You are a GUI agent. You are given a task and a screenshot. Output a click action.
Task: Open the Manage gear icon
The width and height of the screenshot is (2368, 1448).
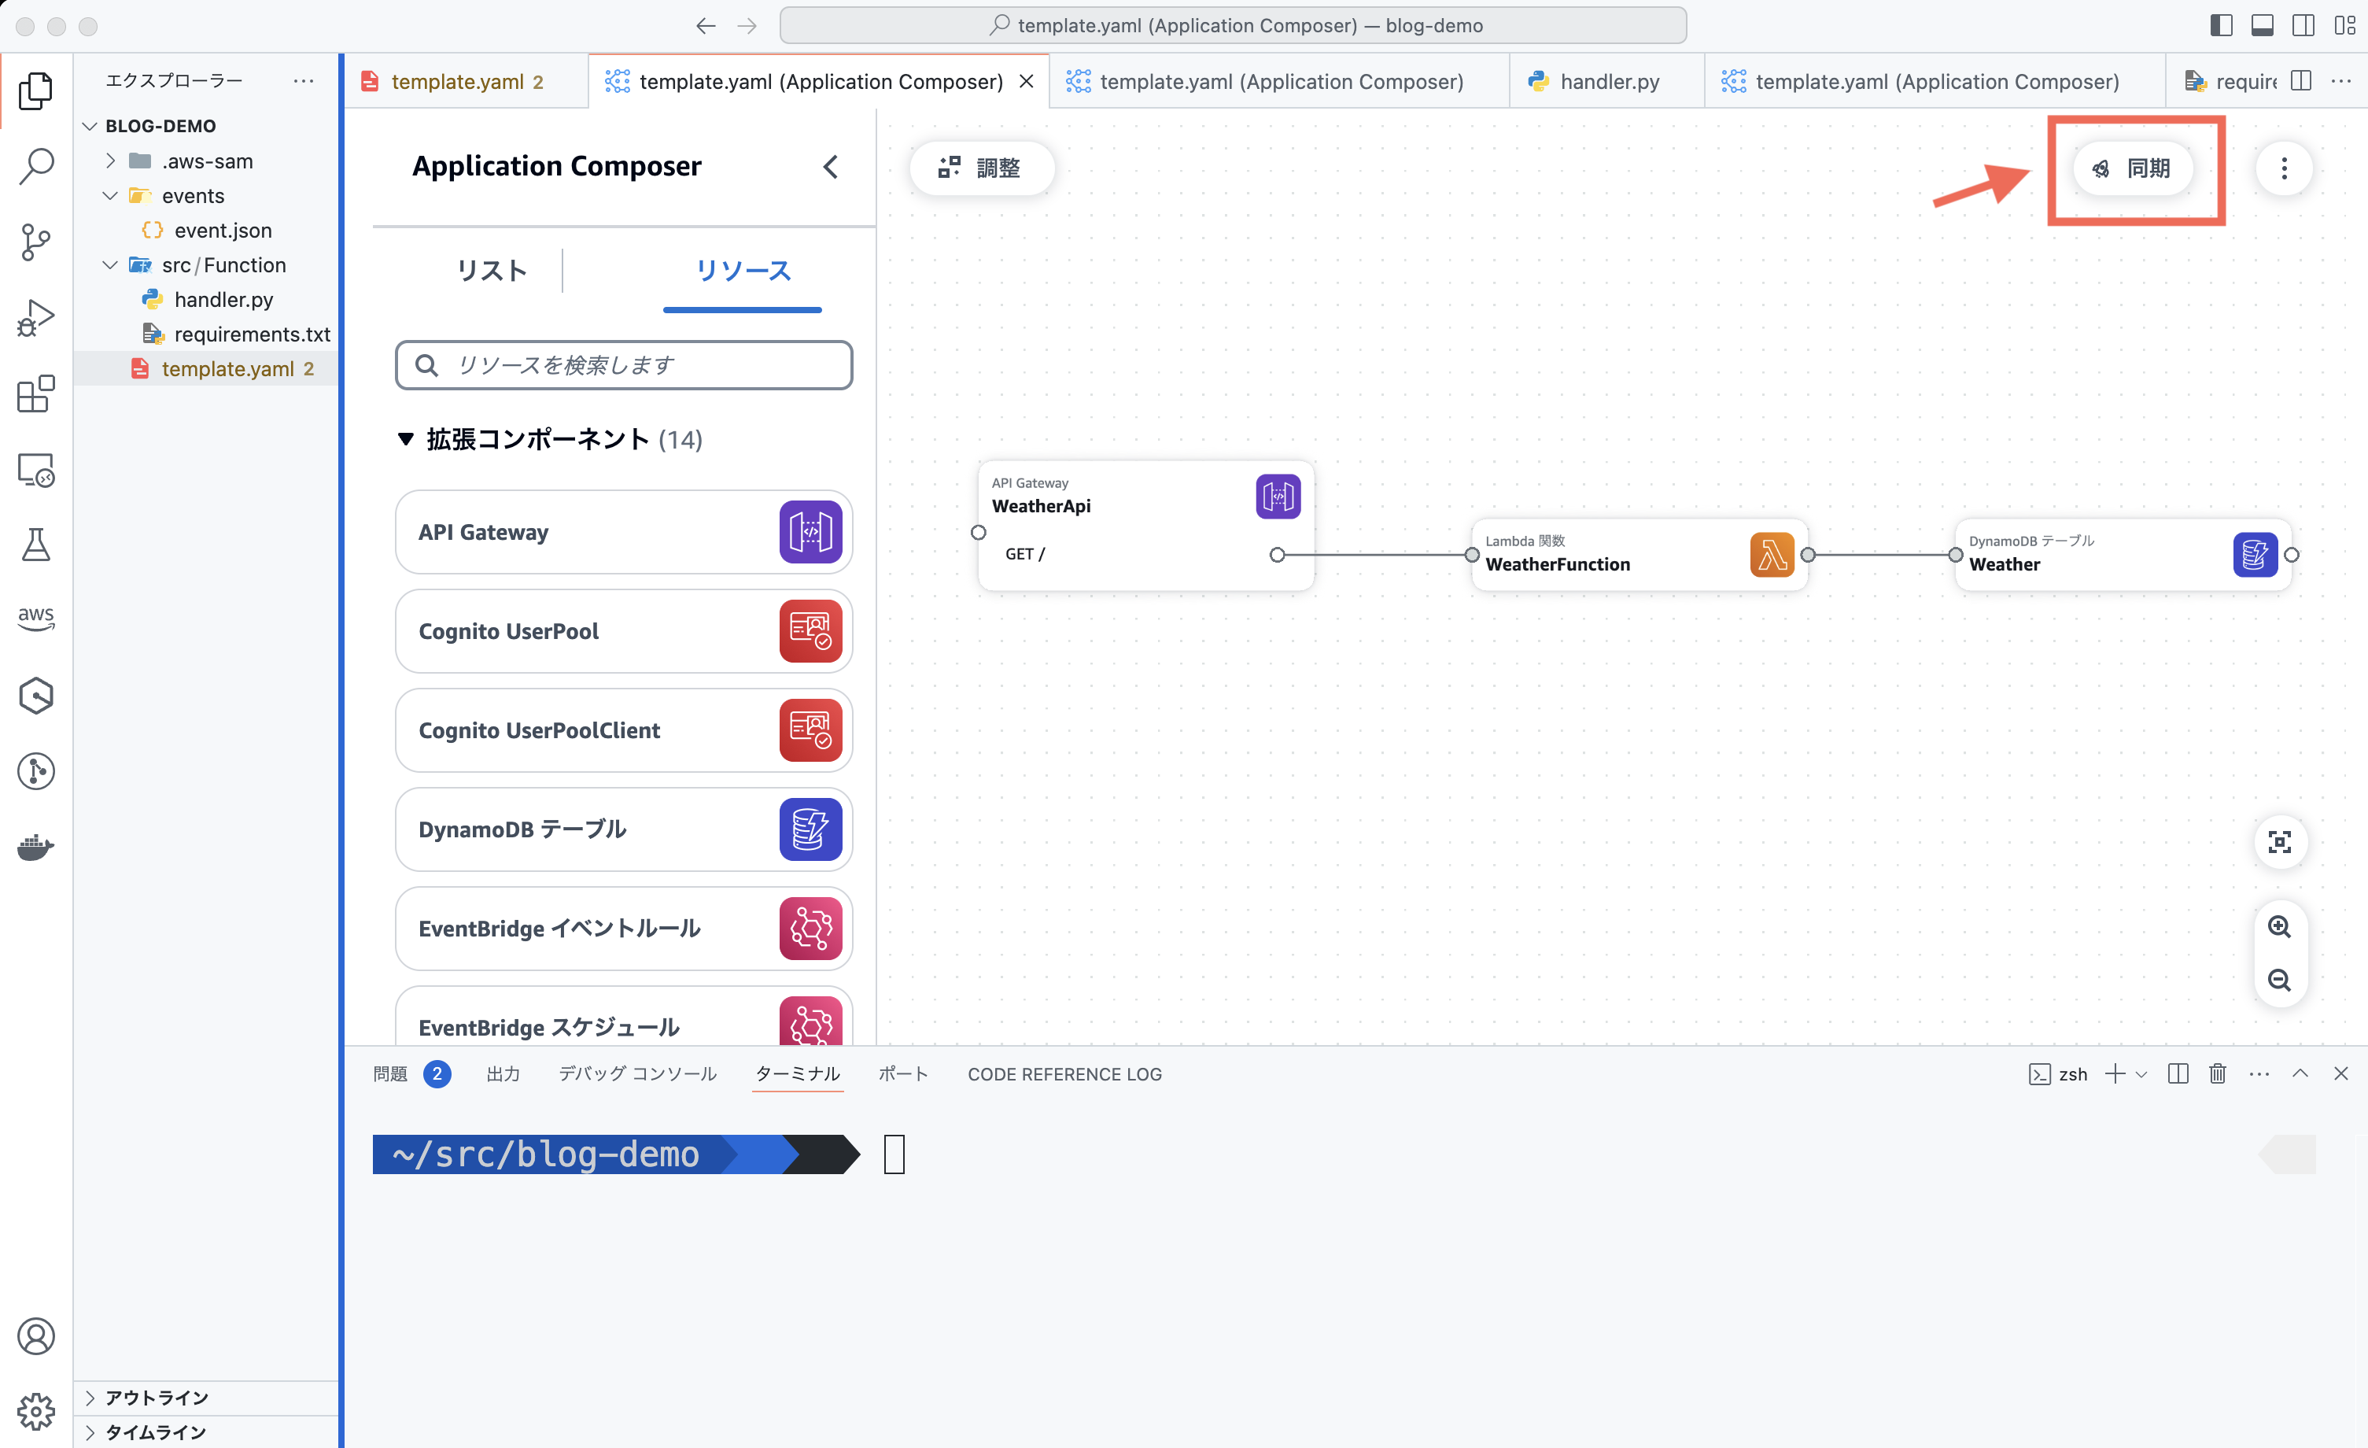tap(35, 1410)
